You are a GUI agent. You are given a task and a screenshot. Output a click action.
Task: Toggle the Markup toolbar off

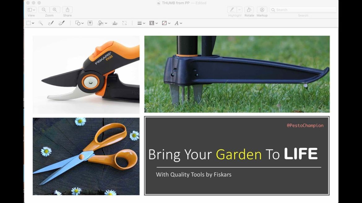pos(262,10)
